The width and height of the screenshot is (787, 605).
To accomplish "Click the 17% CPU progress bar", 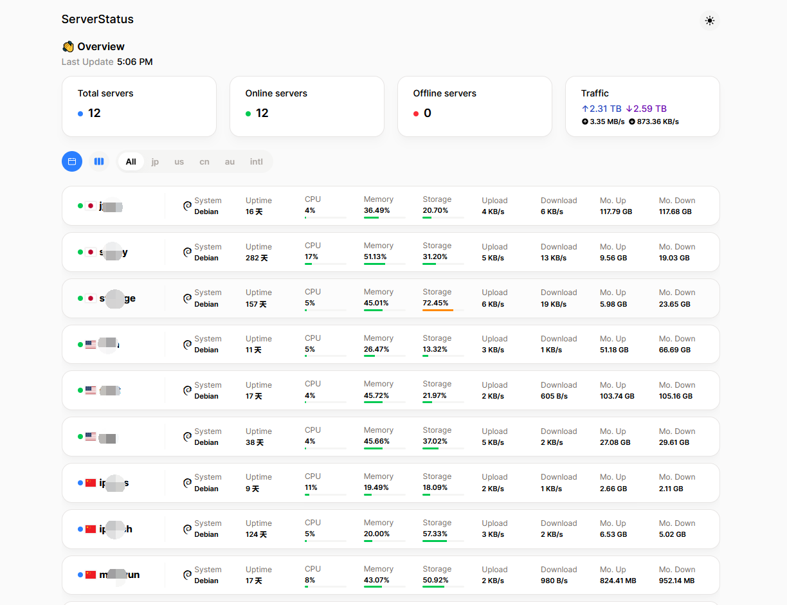I will coord(325,264).
